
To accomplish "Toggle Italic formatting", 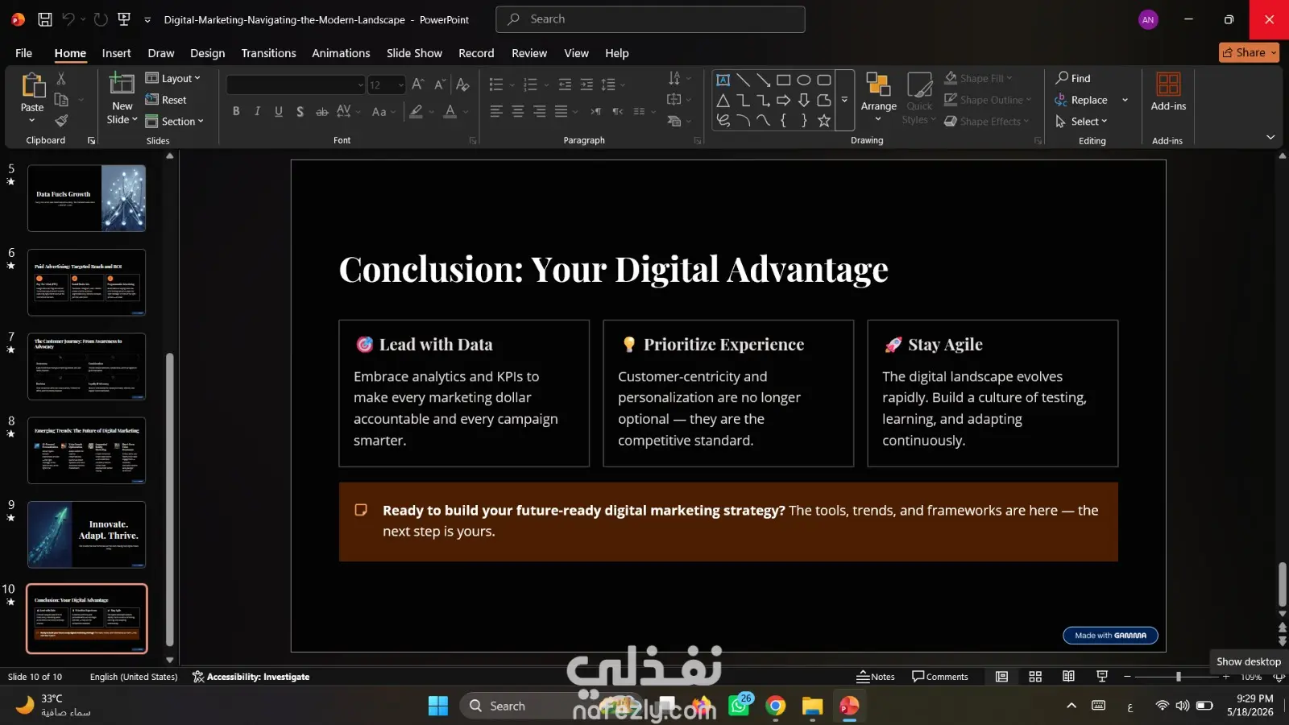I will click(x=257, y=111).
